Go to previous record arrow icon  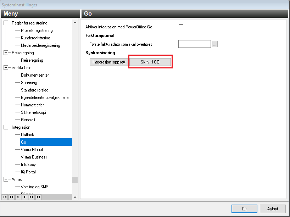(x=18, y=197)
